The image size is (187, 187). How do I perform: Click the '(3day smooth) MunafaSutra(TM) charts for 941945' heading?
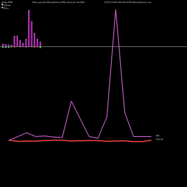(x=58, y=2)
